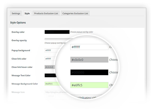Switch to Products Exclusion List tab
The image size is (159, 109).
click(x=46, y=14)
